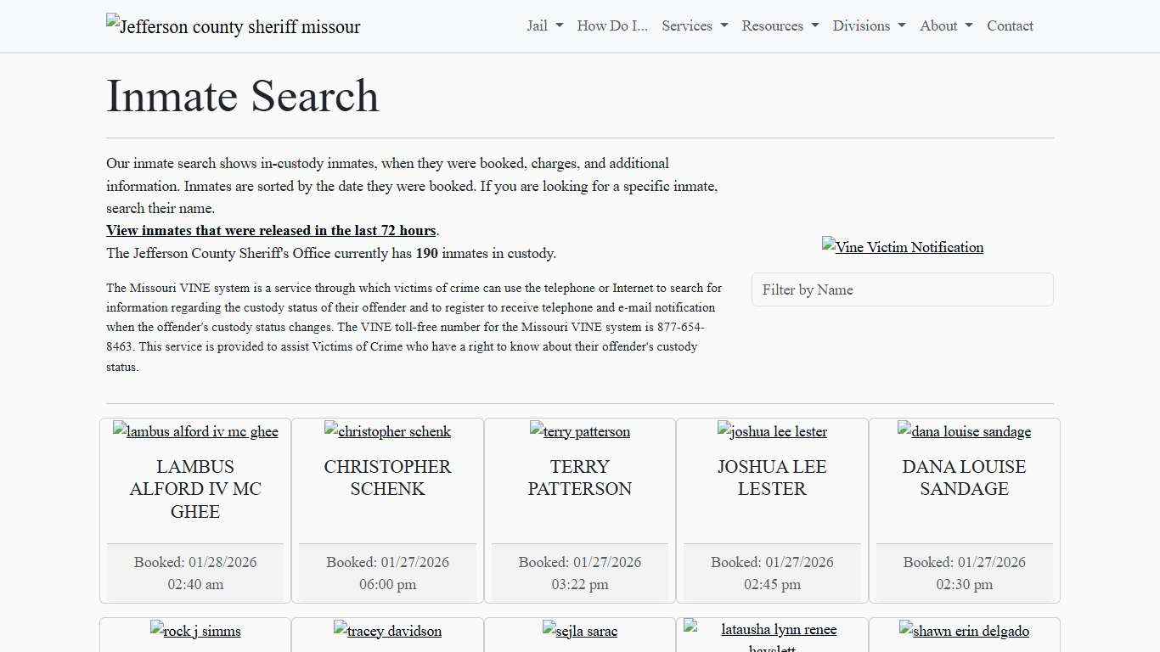View inmates released in the last 72 hours
The width and height of the screenshot is (1160, 652).
[271, 230]
